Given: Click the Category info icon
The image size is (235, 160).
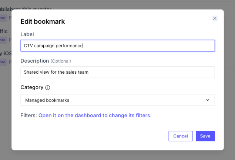Looking at the screenshot, I should pos(48,88).
